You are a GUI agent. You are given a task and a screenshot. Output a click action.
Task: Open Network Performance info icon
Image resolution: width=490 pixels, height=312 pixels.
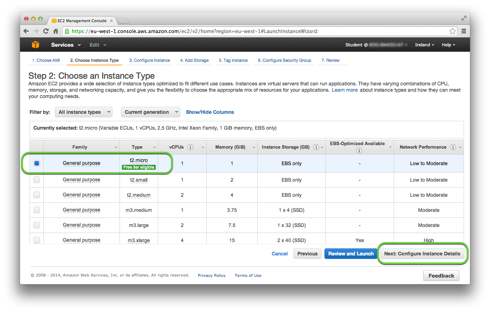click(453, 147)
